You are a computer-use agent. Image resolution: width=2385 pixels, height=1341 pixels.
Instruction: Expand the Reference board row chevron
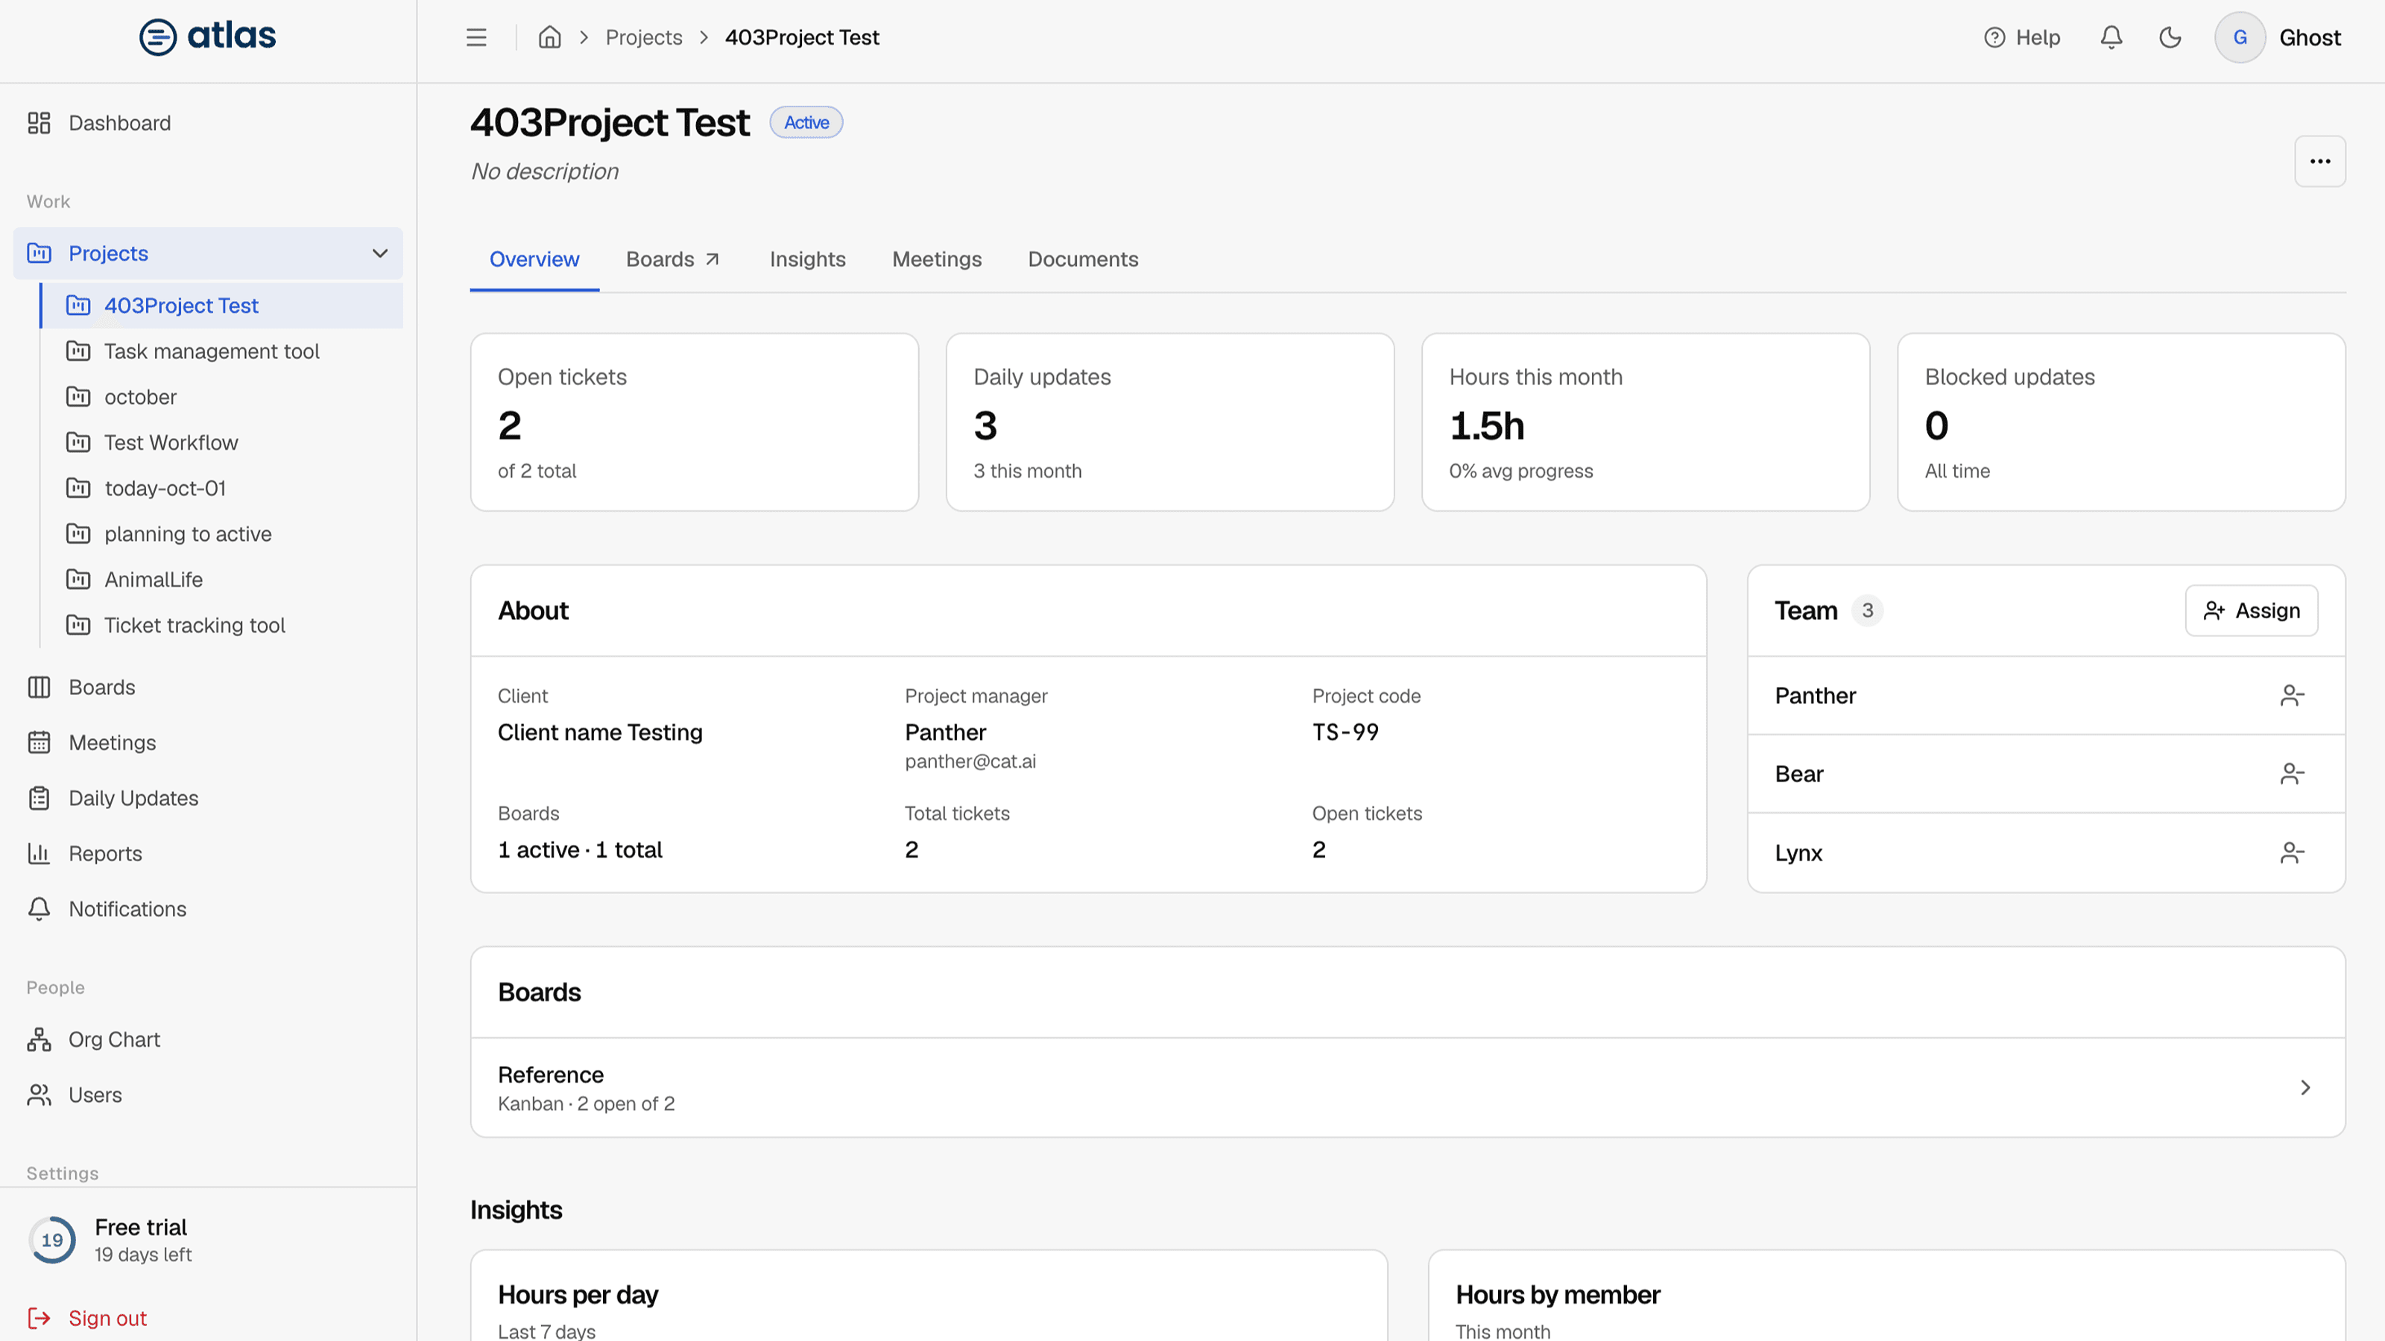2305,1088
